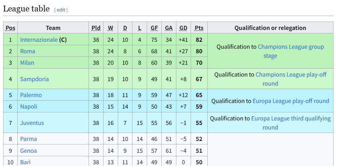This screenshot has height=166, width=337.
Task: Select the Napoli team link
Action: pyautogui.click(x=29, y=106)
